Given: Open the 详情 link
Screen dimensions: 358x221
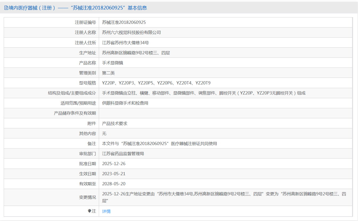Looking at the screenshot, I should click(106, 211).
